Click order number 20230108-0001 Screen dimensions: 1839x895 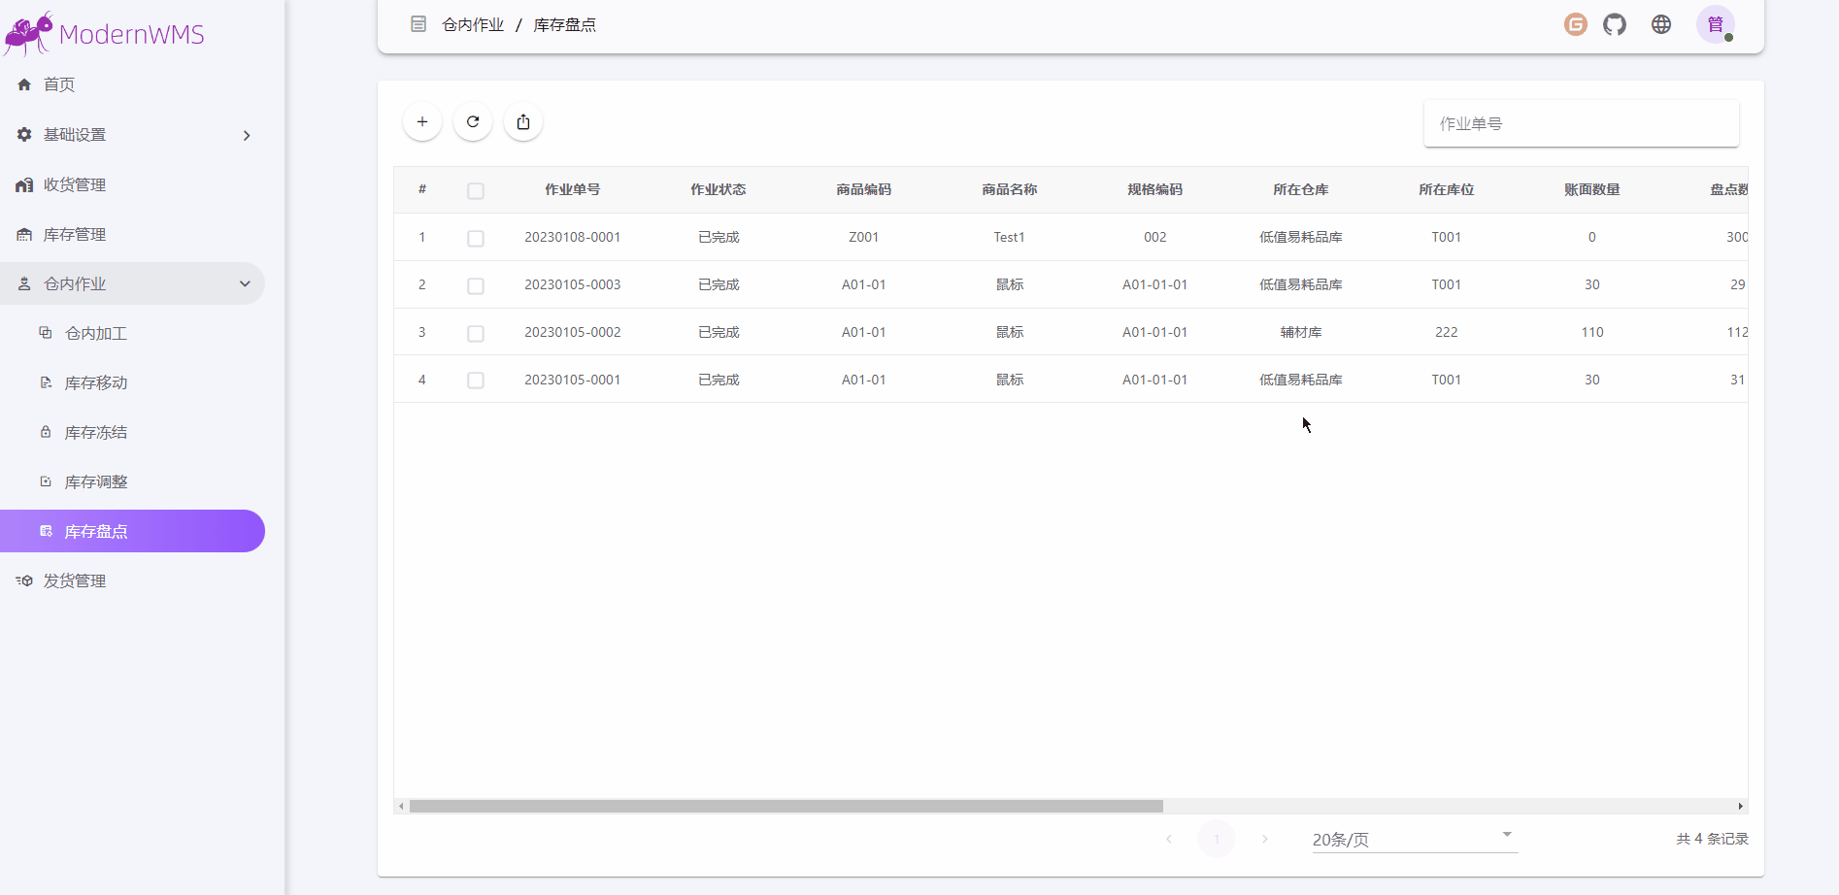pos(573,237)
